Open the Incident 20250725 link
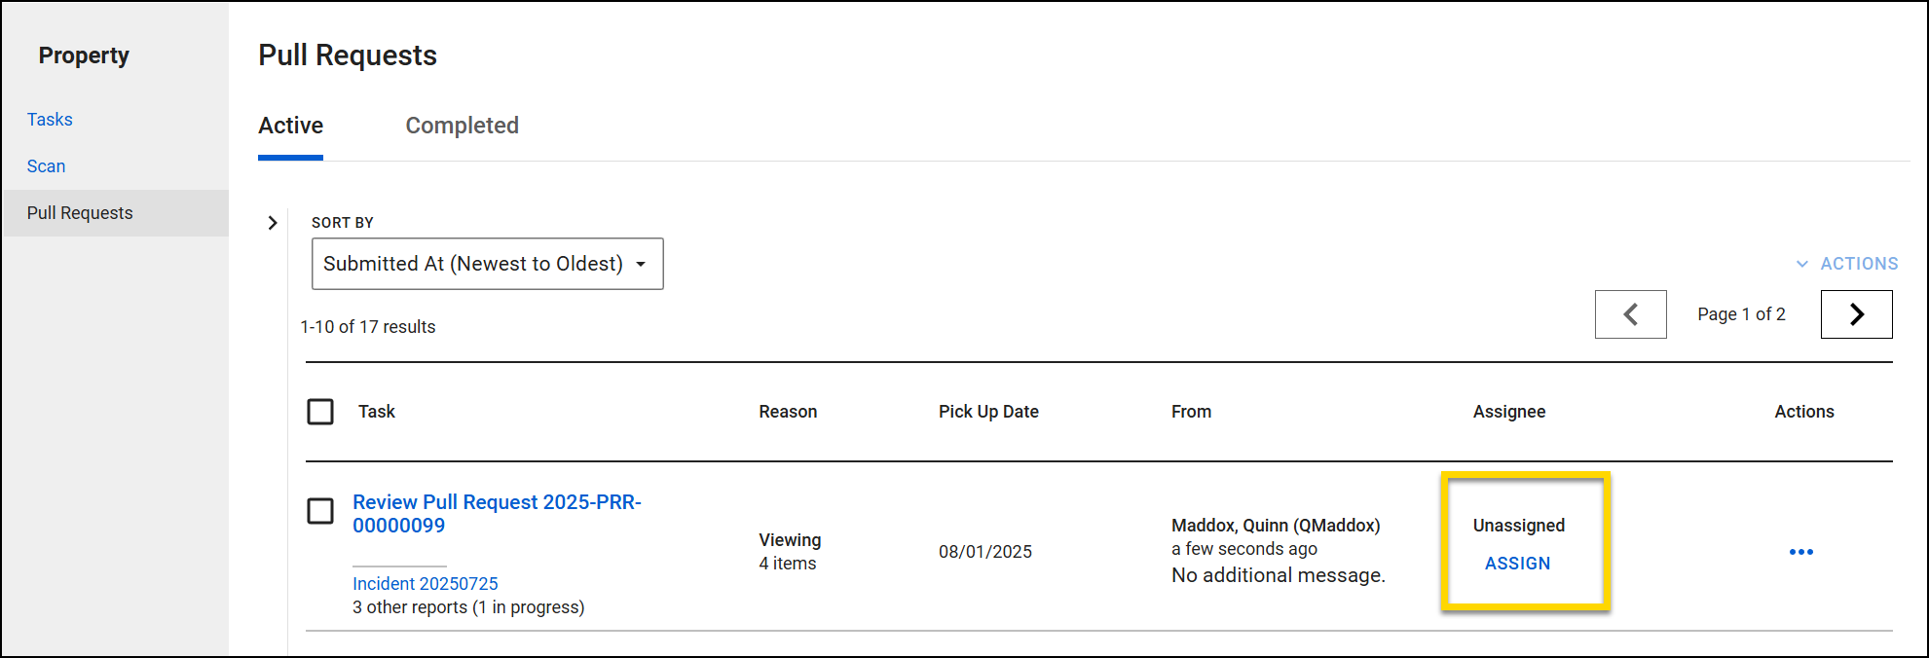 (425, 584)
